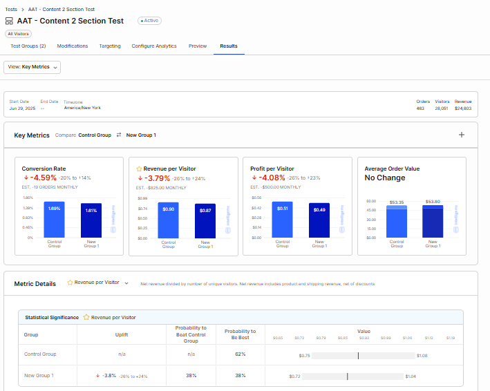Expand the Revenue per Visitor metric dropdown

pos(126,283)
